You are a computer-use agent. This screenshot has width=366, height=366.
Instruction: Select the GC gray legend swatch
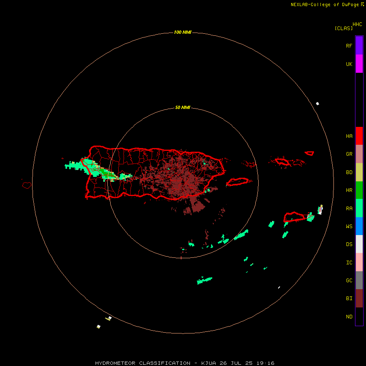(x=359, y=280)
